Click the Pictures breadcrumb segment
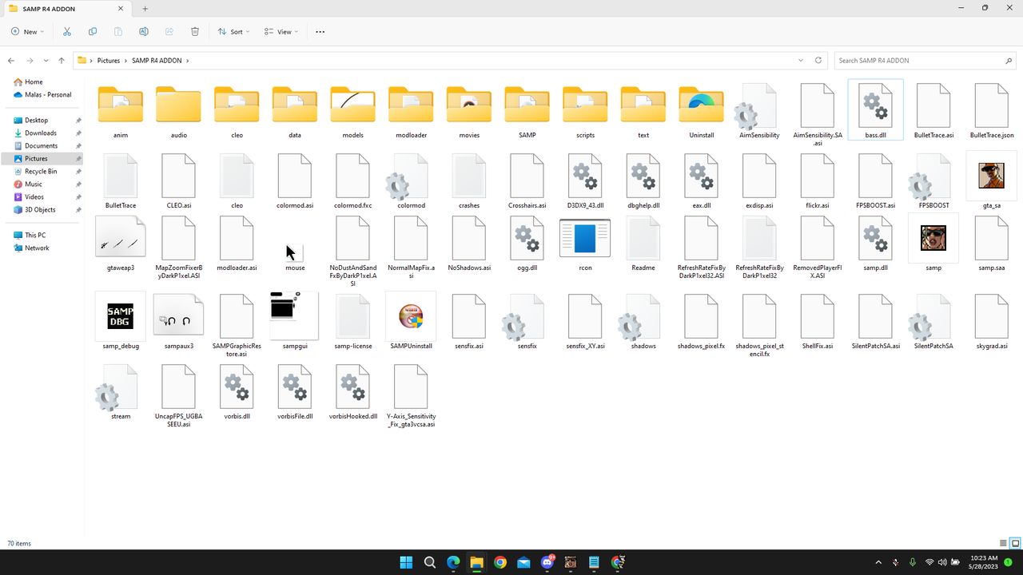This screenshot has width=1023, height=575. (x=109, y=61)
